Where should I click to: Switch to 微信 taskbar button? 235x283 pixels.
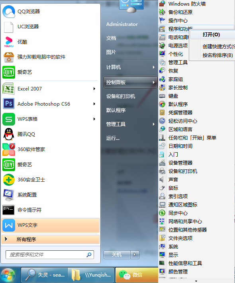pyautogui.click(x=137, y=275)
